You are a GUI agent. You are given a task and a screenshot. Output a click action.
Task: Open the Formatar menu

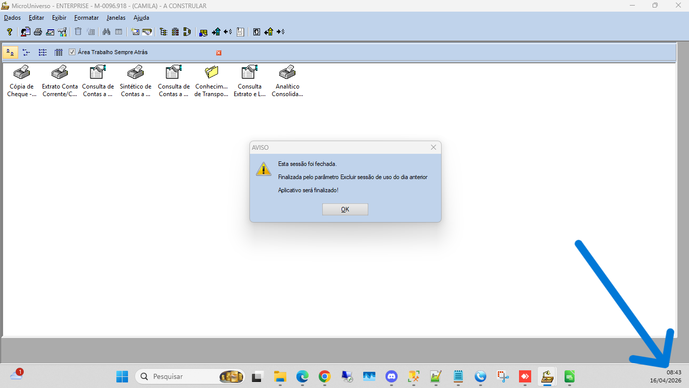click(87, 18)
